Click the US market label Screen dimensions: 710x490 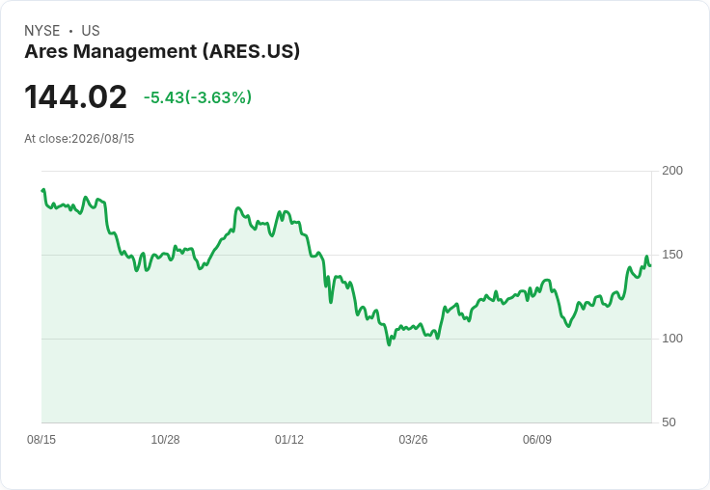(91, 31)
